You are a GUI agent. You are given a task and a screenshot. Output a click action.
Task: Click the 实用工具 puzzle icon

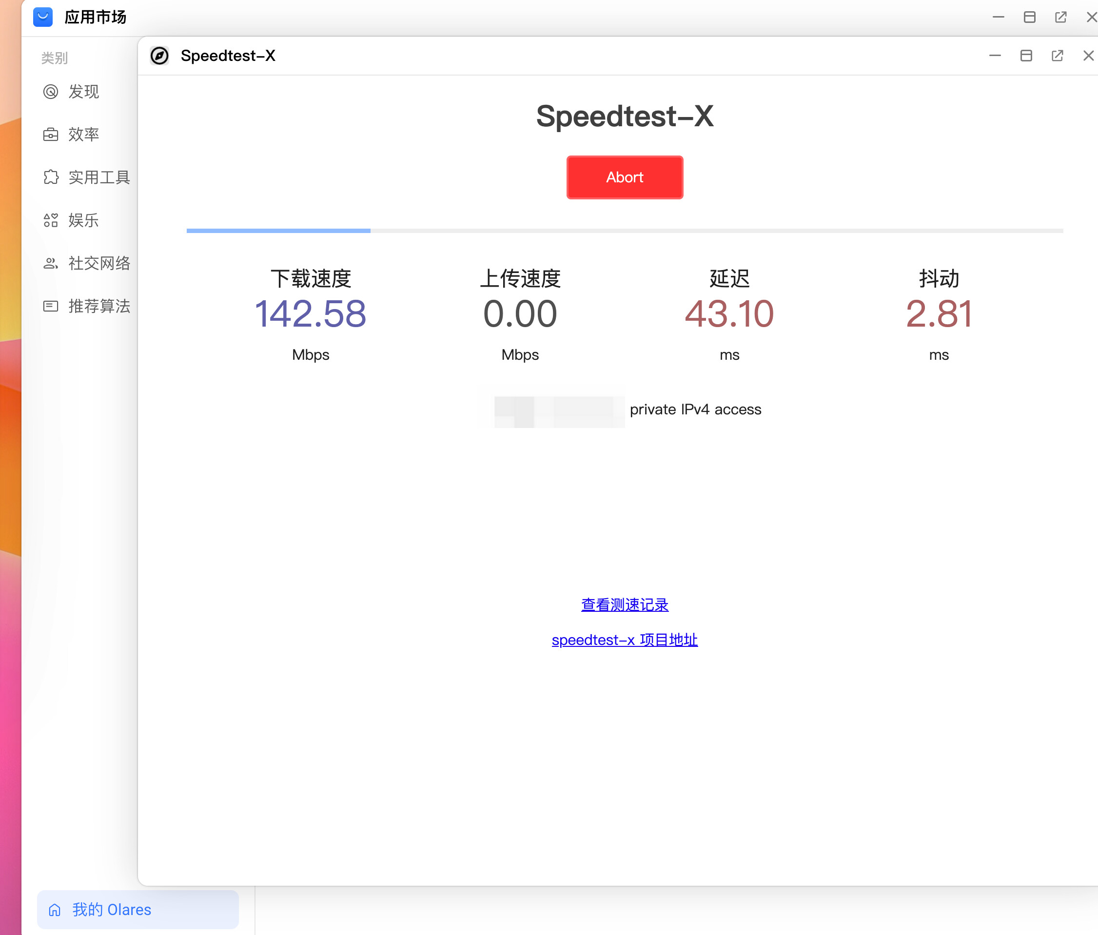pyautogui.click(x=50, y=177)
